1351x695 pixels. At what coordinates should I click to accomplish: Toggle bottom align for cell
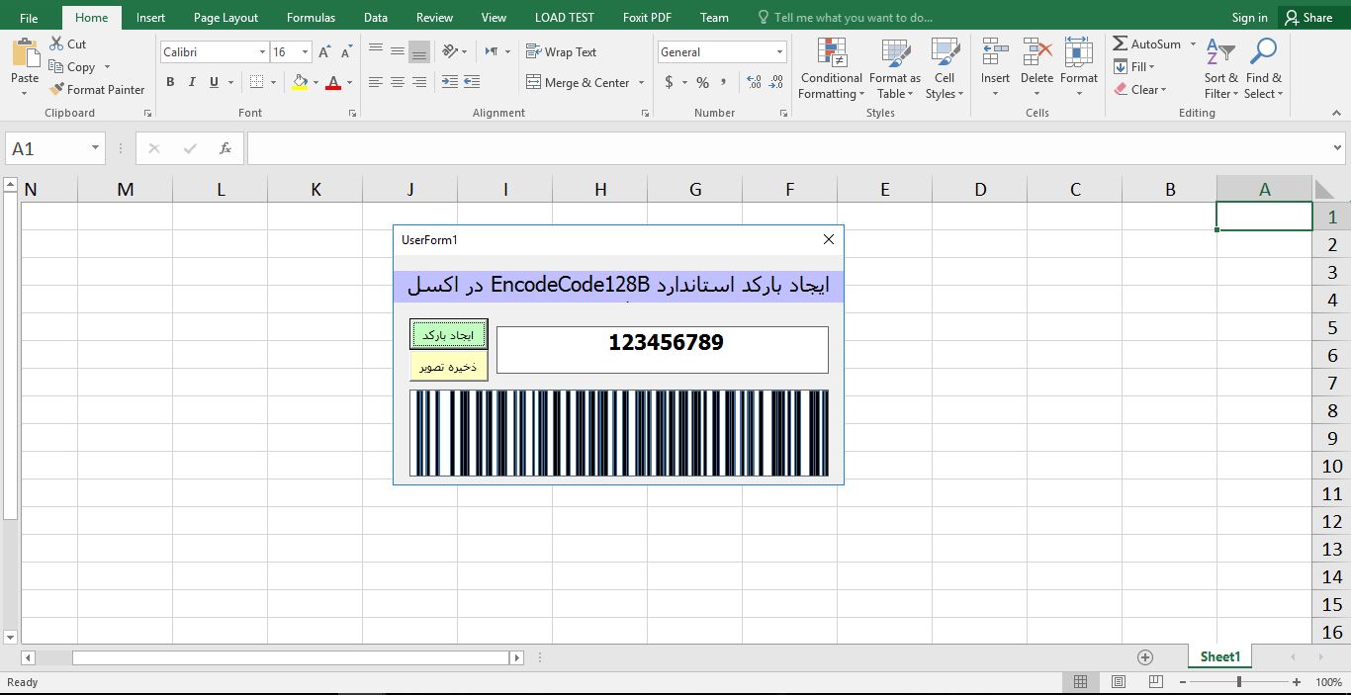tap(419, 51)
